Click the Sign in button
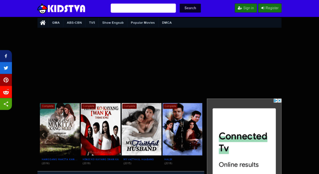Screen dimensions: 319x174 click(246, 8)
